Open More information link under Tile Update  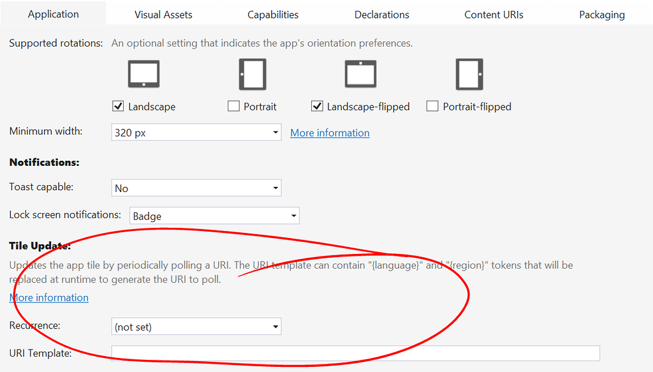[x=49, y=297]
